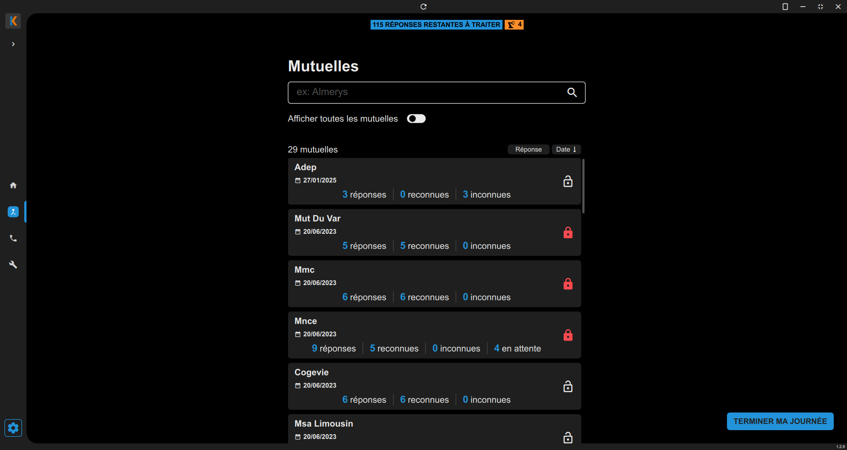Sort the list by Réponse
This screenshot has width=847, height=450.
tap(528, 150)
